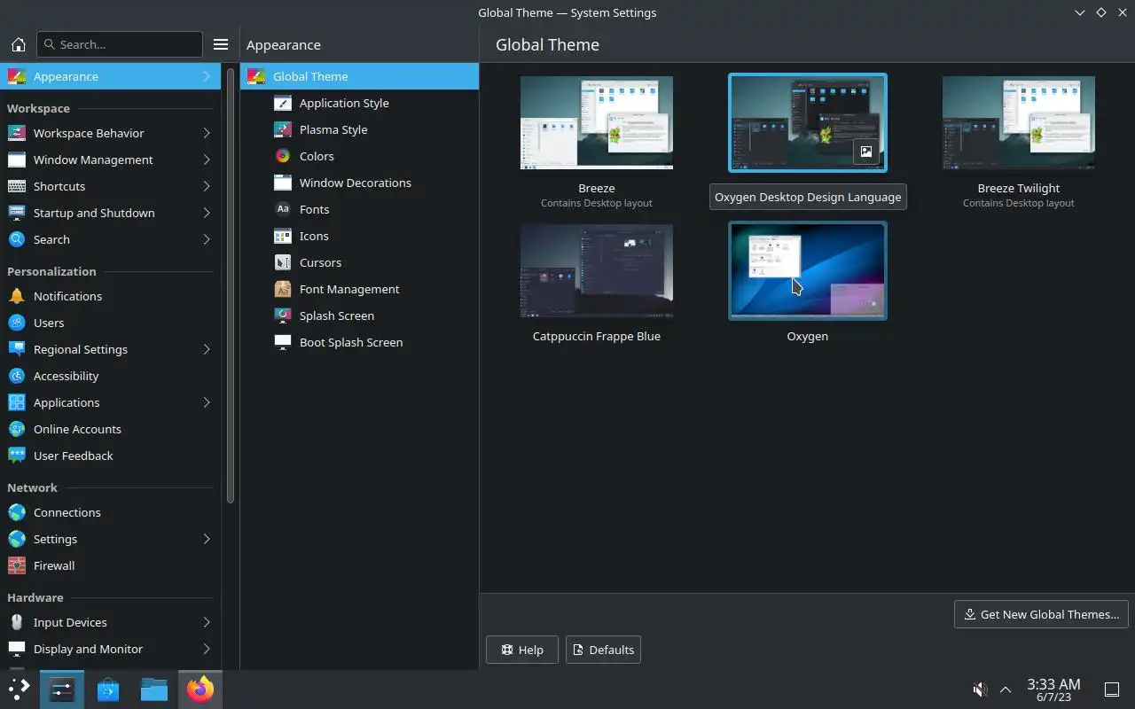
Task: Select the Breeze Twilight theme thumbnail
Action: [1019, 122]
